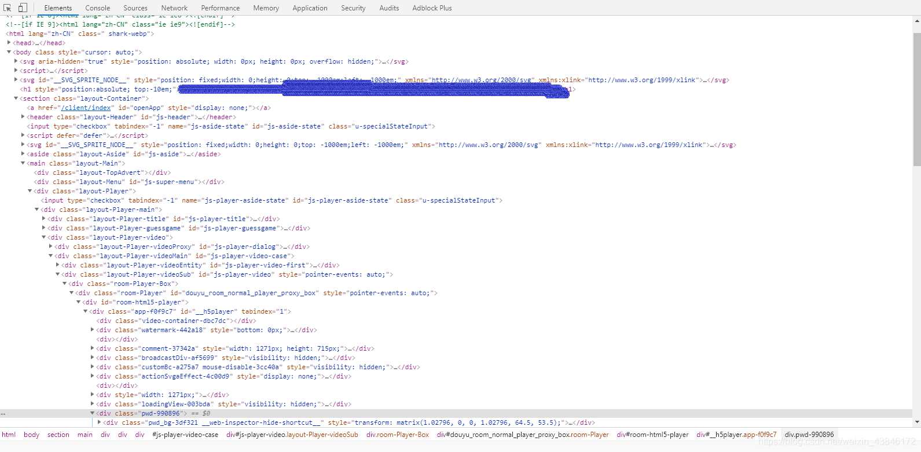921x452 pixels.
Task: Collapse the body element node
Action: point(9,52)
